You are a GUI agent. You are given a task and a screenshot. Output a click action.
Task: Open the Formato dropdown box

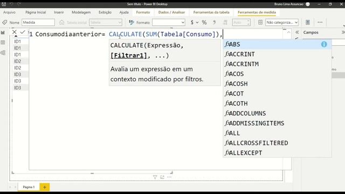(x=169, y=23)
